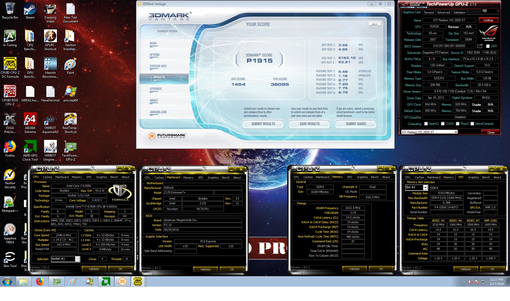Open Norton Security desktop icon

(10, 178)
